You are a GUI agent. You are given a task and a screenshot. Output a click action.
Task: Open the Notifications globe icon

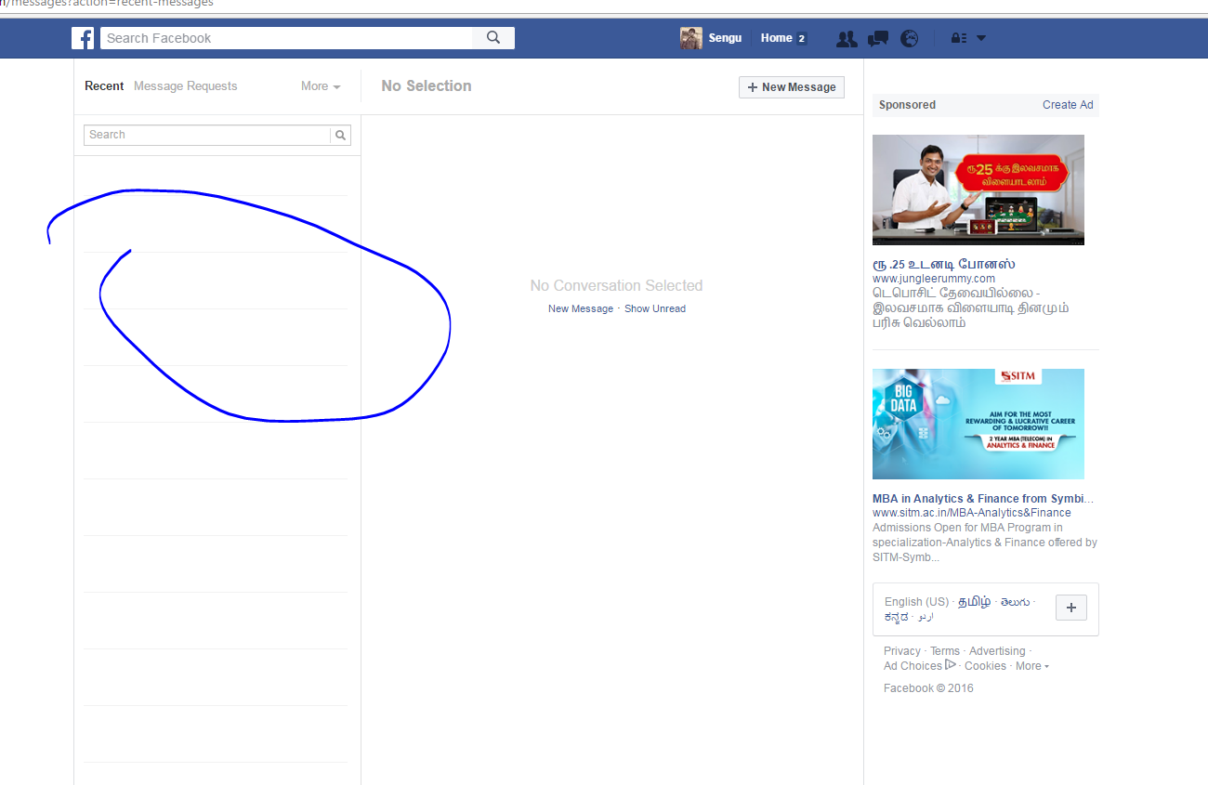point(909,38)
